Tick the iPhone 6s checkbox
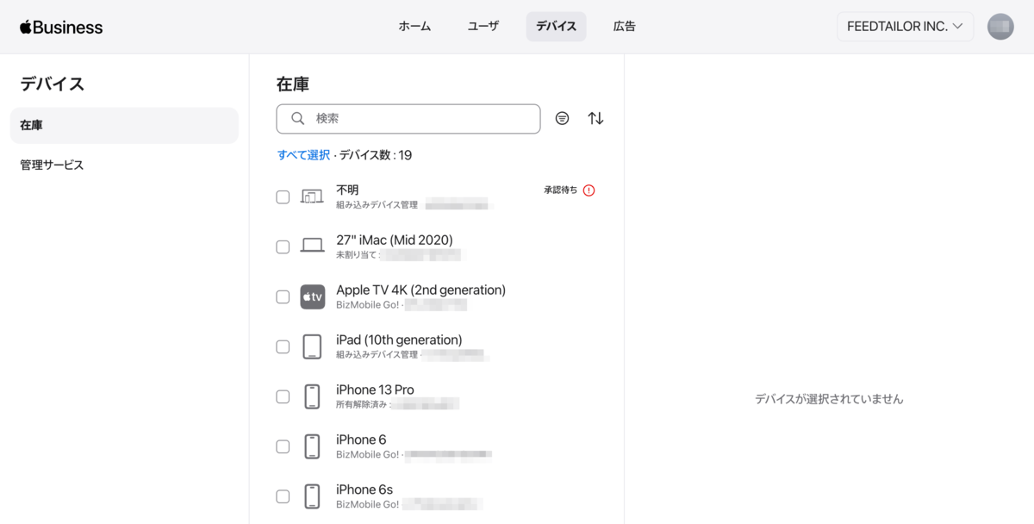This screenshot has height=524, width=1034. [283, 496]
